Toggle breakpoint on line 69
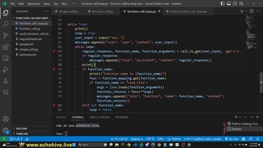Screen dimensions: 263x148 coord(54,51)
